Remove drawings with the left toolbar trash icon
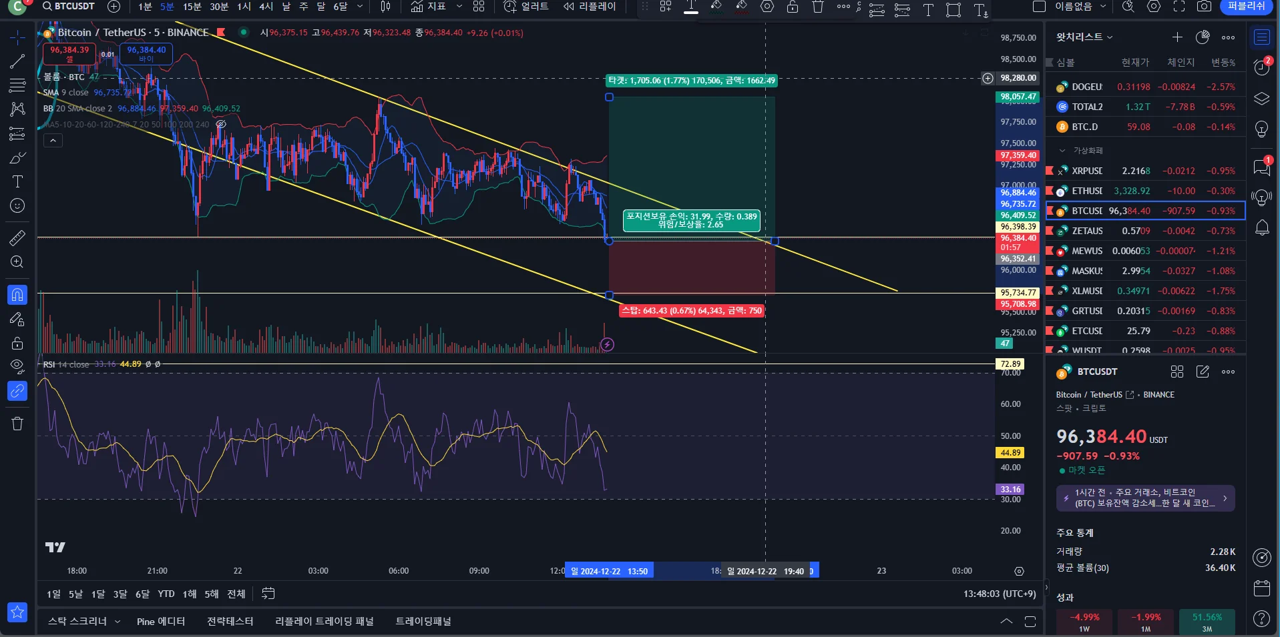This screenshot has height=637, width=1280. coord(17,424)
